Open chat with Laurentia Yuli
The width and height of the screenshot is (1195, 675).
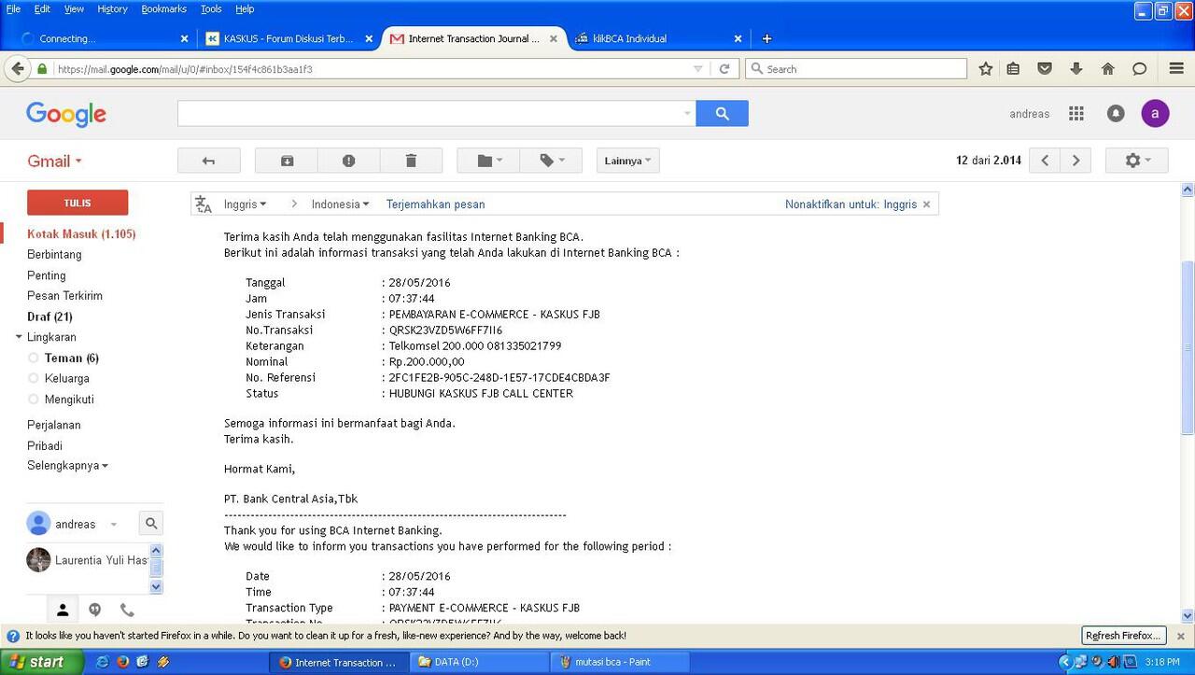87,560
